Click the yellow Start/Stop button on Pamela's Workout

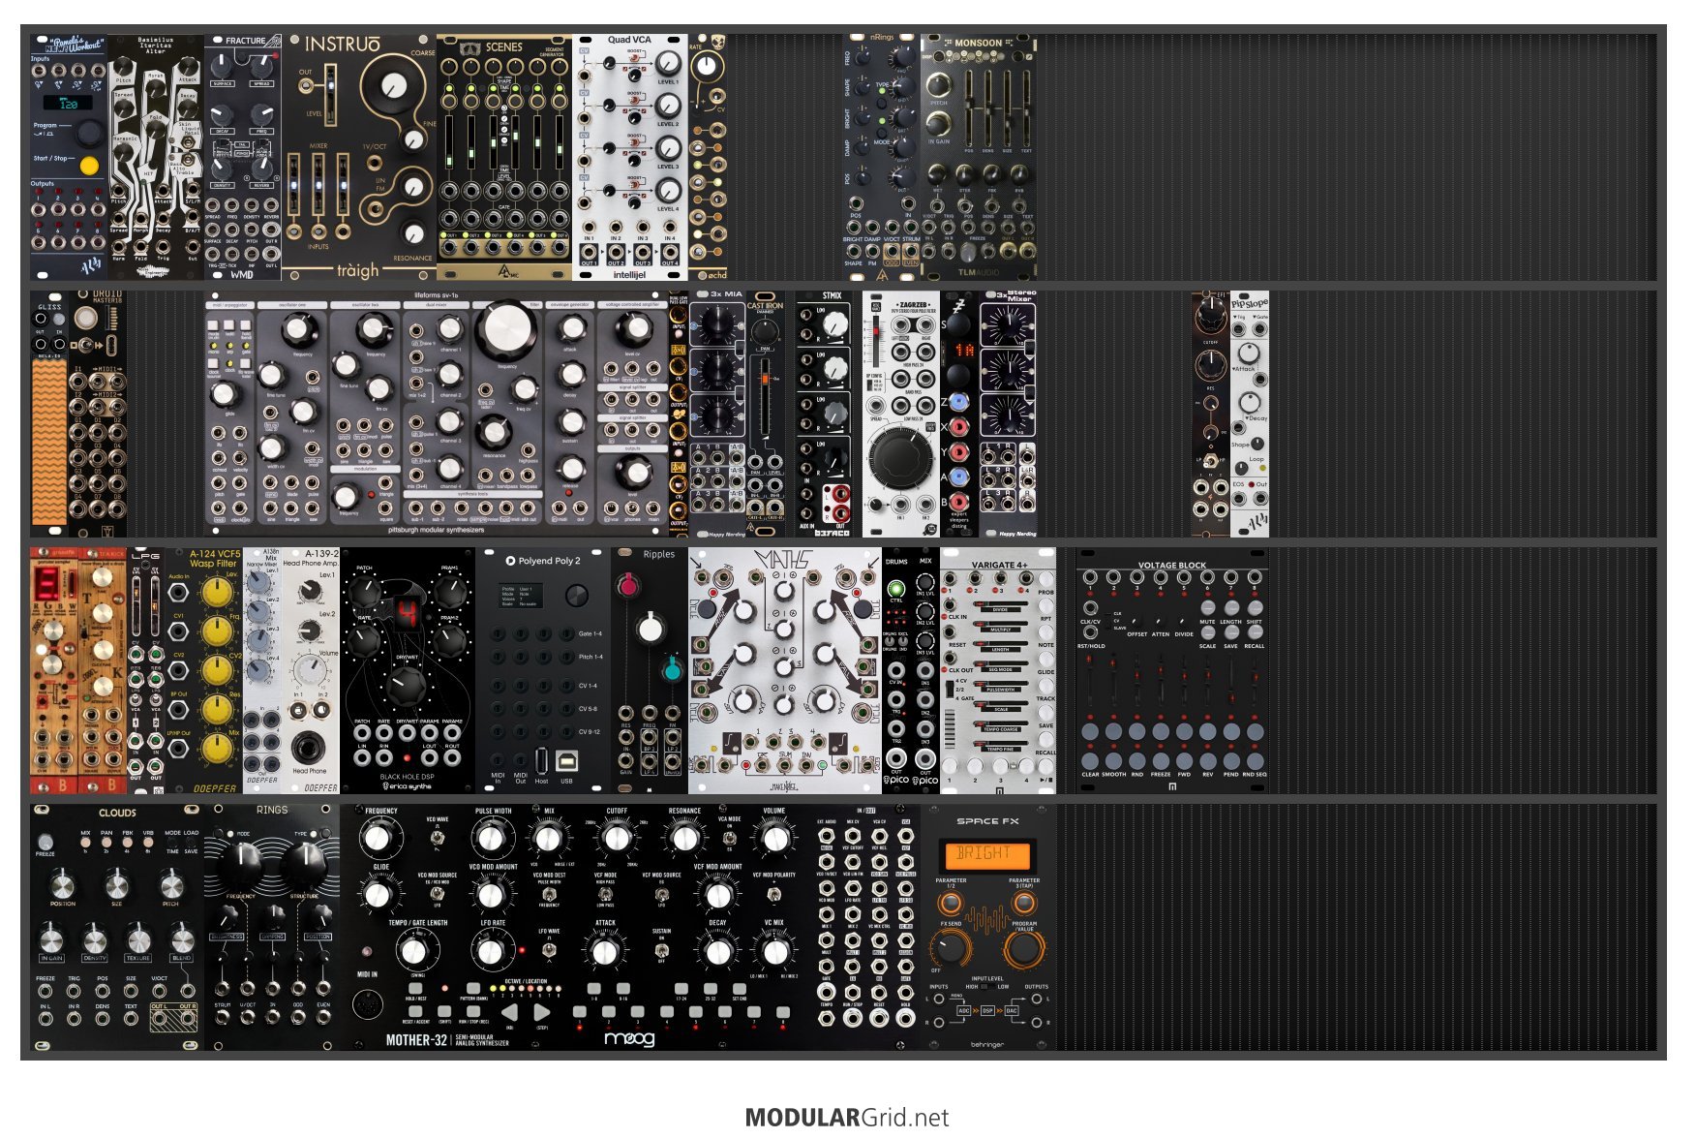(89, 166)
